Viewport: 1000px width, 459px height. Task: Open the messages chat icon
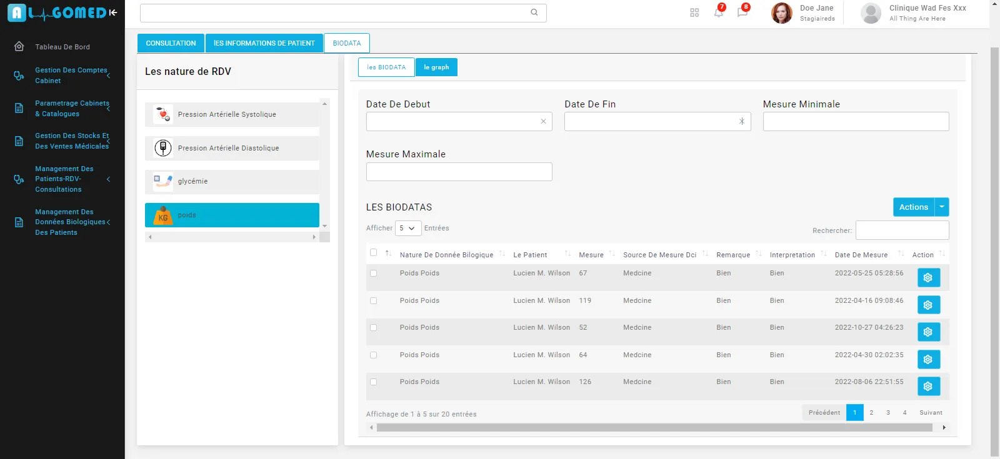pos(742,12)
